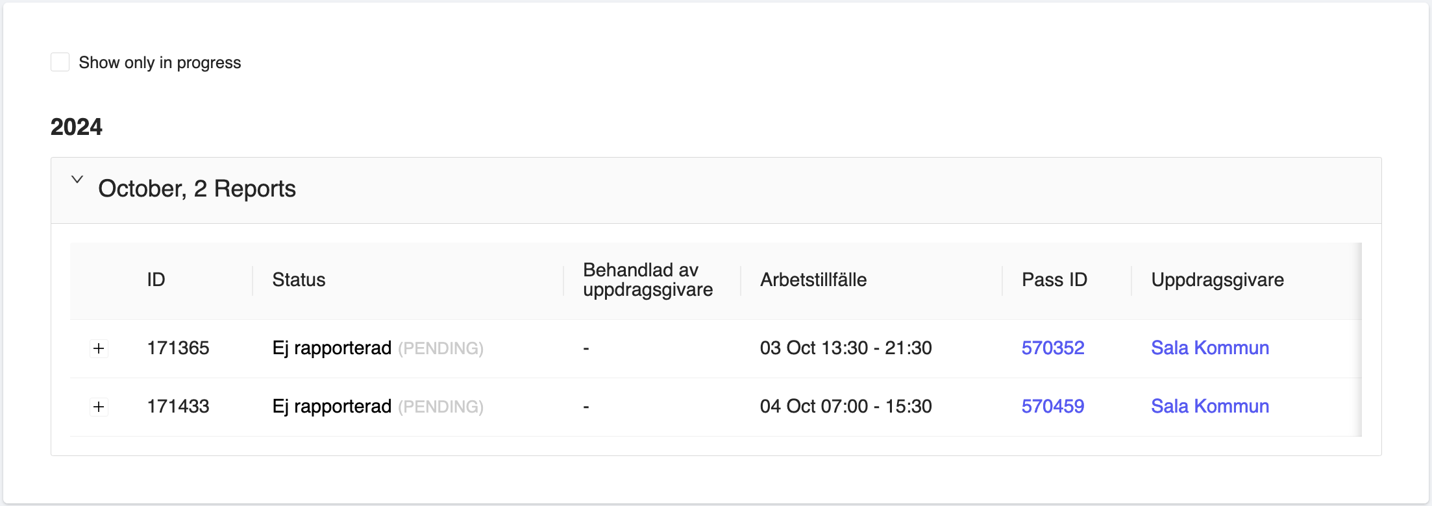The height and width of the screenshot is (506, 1432).
Task: Click the ID column header
Action: [156, 280]
